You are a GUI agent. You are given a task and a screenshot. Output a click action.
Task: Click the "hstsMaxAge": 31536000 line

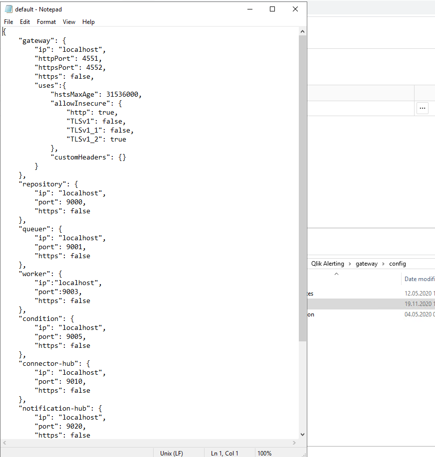pyautogui.click(x=96, y=94)
